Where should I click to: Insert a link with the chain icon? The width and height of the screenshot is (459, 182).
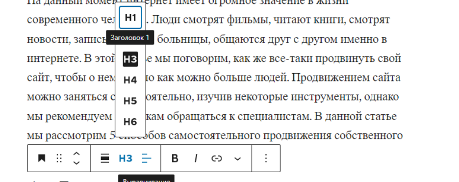[217, 158]
